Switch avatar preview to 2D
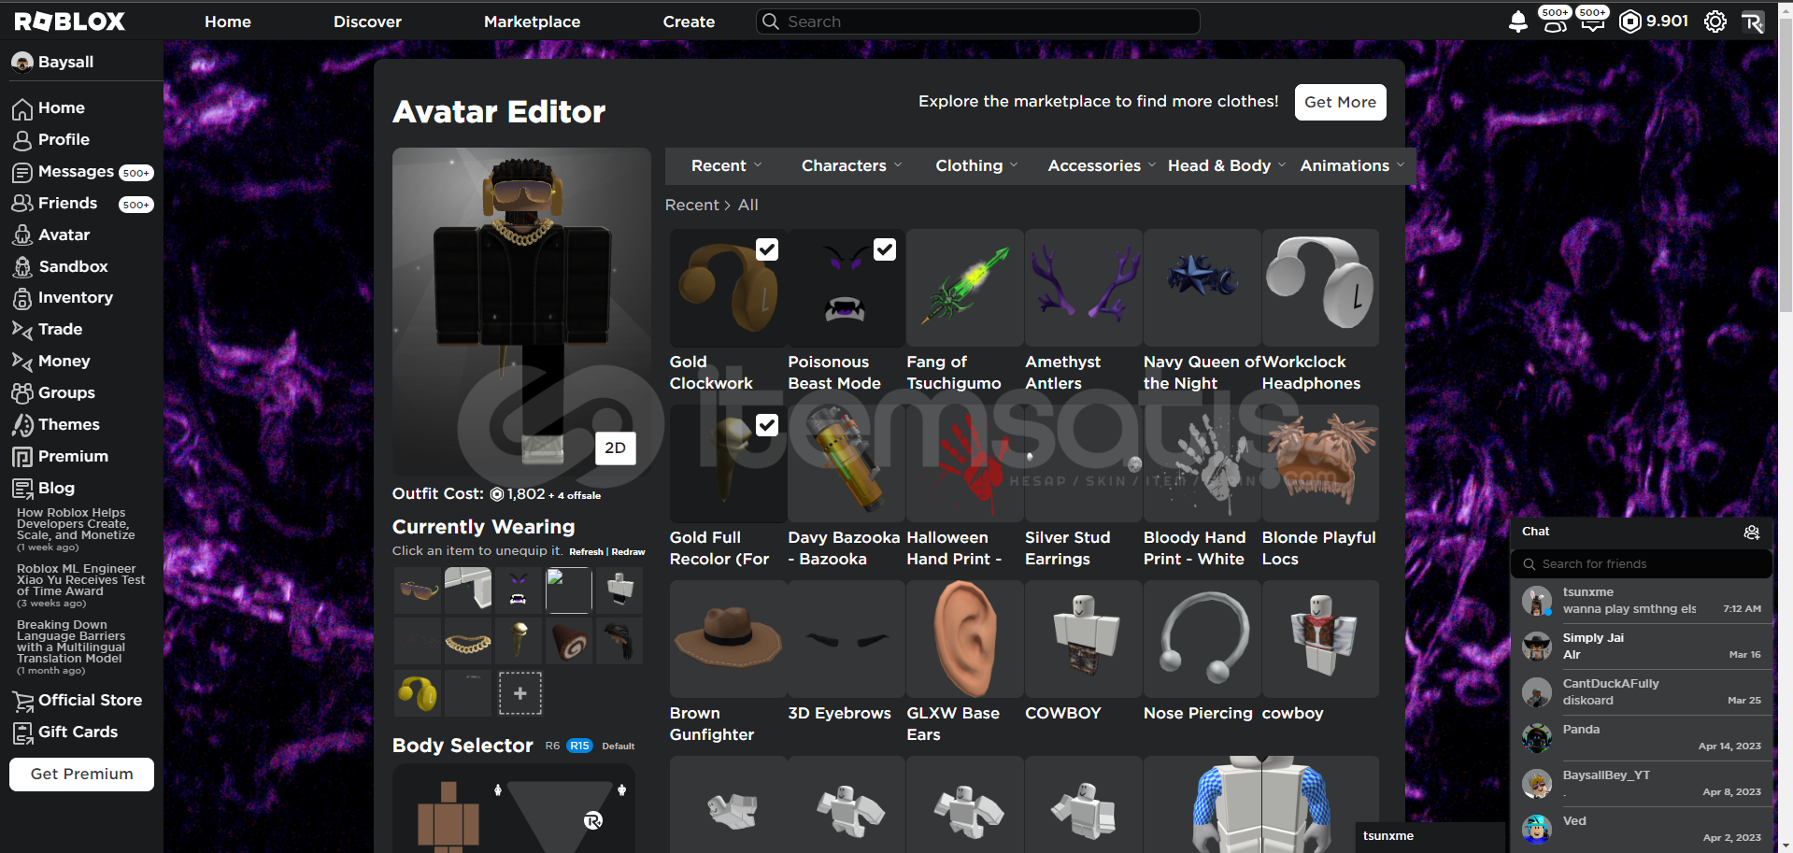The width and height of the screenshot is (1793, 853). [x=615, y=448]
